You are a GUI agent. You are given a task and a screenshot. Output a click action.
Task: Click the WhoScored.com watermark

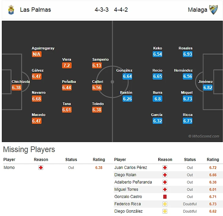tap(204, 136)
